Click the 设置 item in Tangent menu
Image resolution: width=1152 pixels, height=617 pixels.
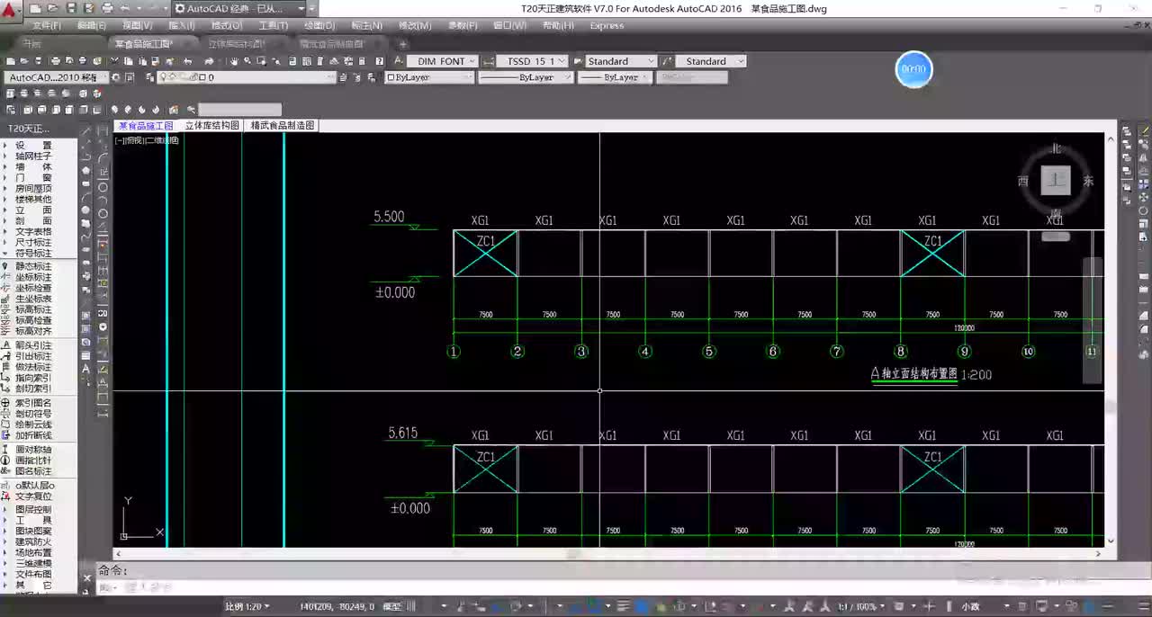tap(32, 145)
